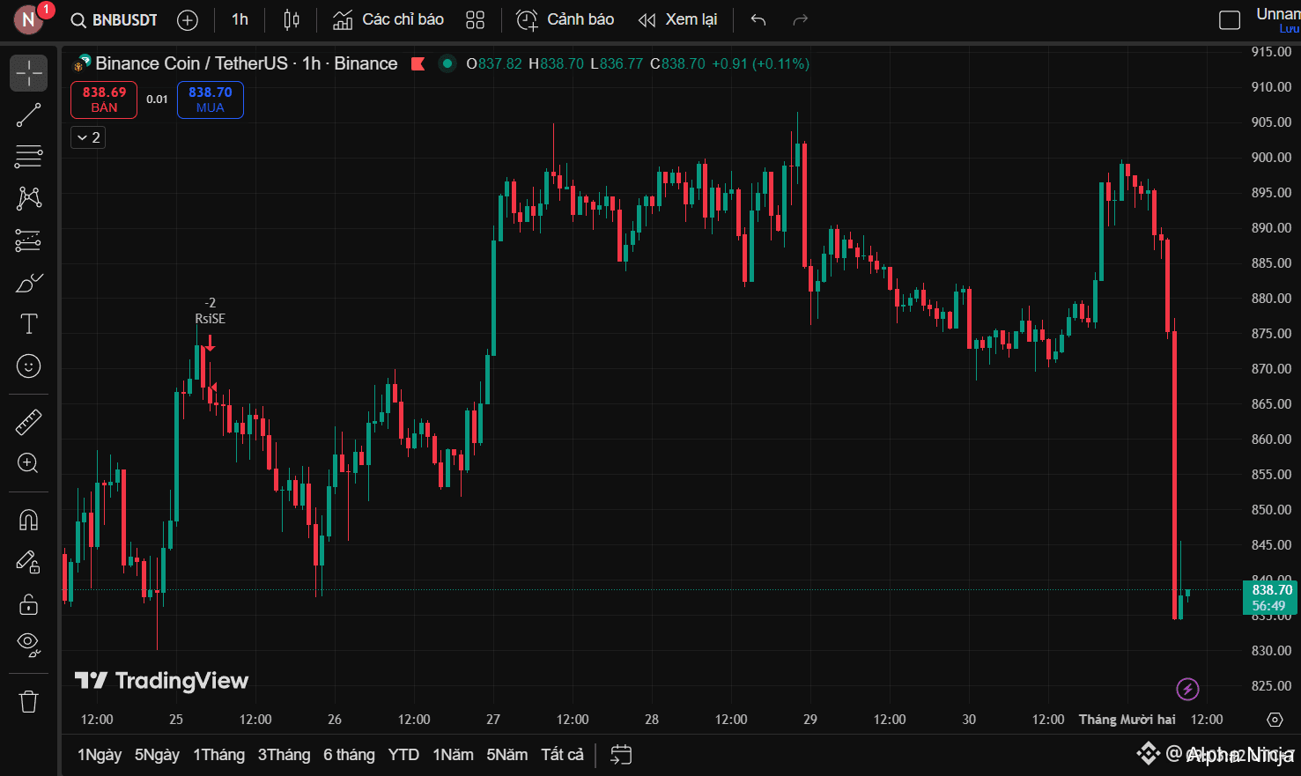Click the RsiSE signal label on chart

pos(210,319)
